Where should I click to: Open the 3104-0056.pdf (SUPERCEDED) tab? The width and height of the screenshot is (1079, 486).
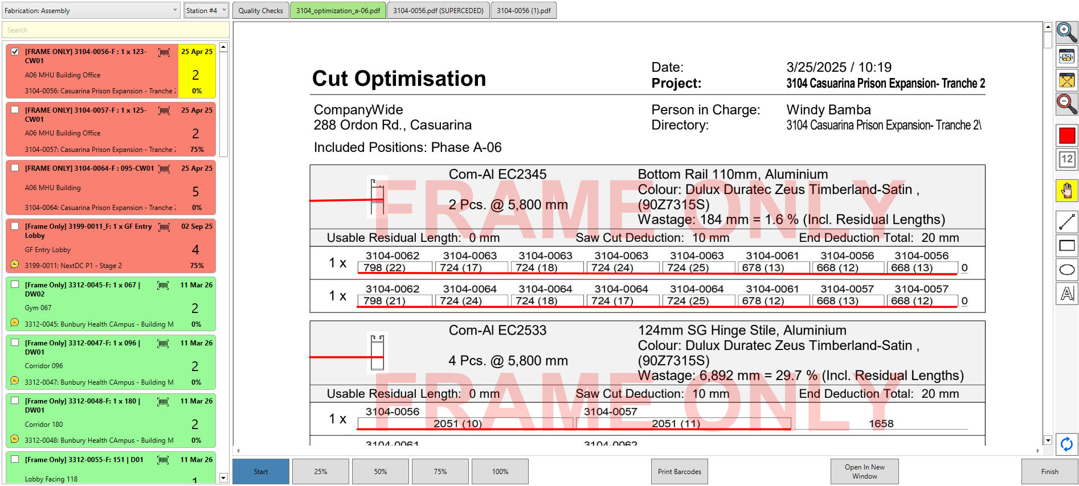point(438,11)
